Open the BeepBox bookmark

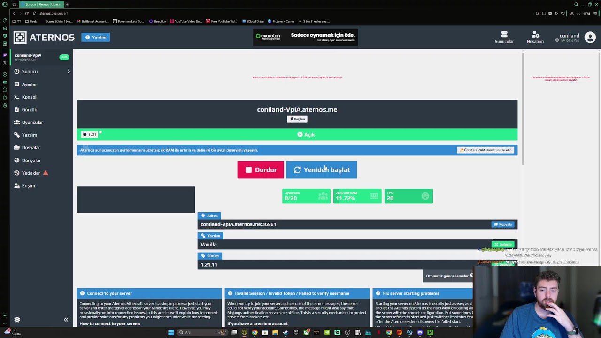click(158, 21)
